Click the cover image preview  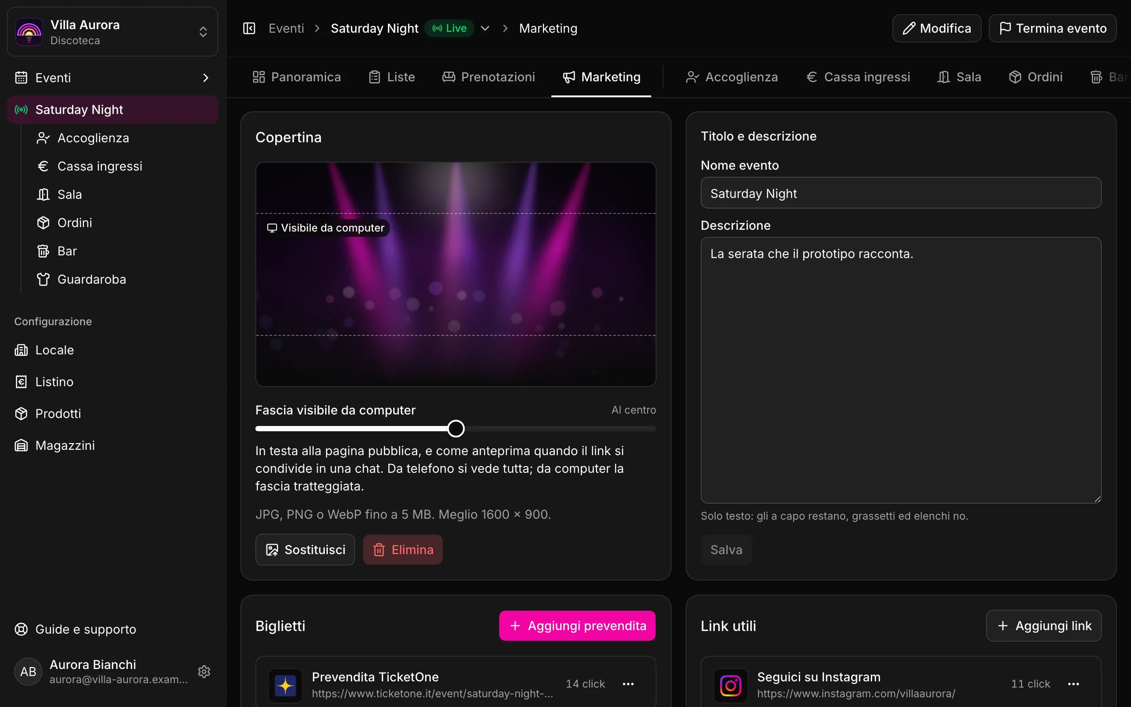[455, 274]
